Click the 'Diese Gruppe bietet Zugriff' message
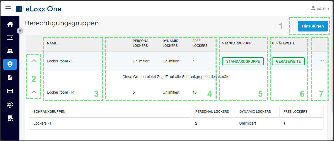 pos(176,77)
